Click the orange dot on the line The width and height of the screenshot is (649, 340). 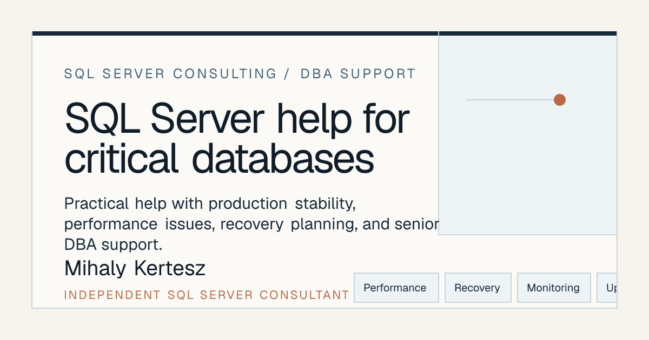(560, 100)
